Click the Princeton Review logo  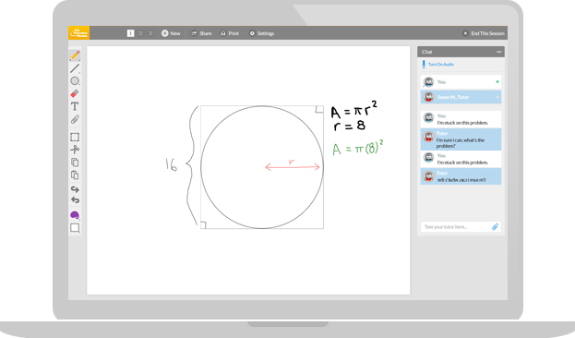pyautogui.click(x=78, y=33)
